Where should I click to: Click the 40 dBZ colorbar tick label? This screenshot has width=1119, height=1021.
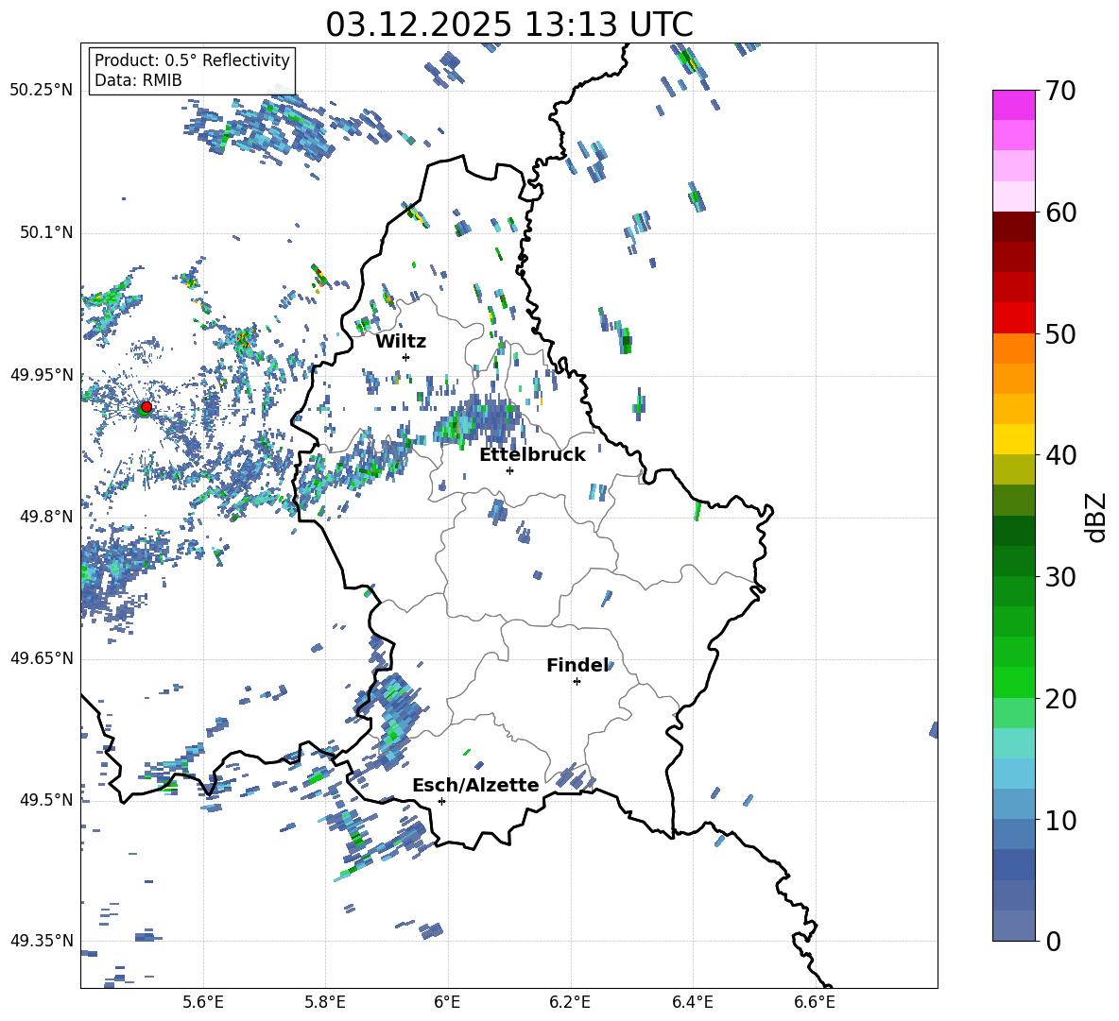1061,455
